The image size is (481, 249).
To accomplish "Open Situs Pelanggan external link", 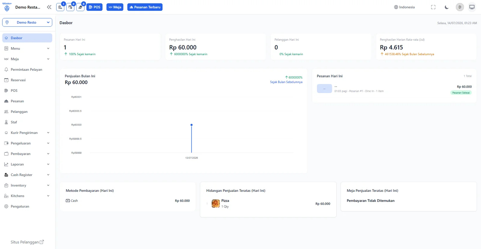I will (x=27, y=242).
